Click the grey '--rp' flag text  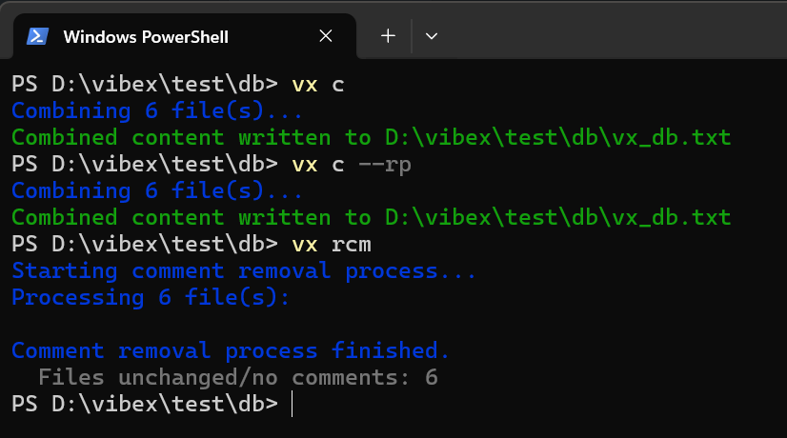(385, 165)
